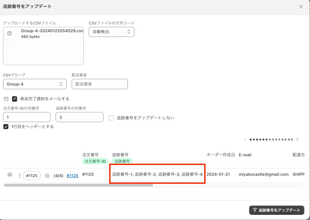Image resolution: width=310 pixels, height=220 pixels.
Task: Expand the CSVグループ Group-4 dropdown
Action: point(35,84)
